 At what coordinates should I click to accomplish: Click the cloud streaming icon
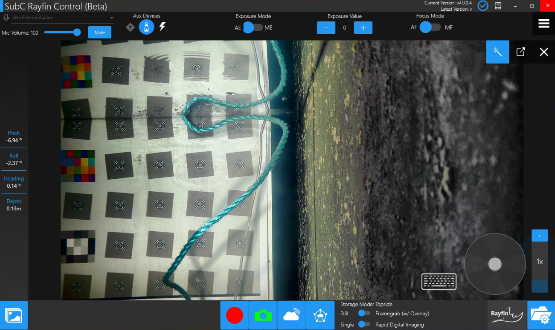291,315
